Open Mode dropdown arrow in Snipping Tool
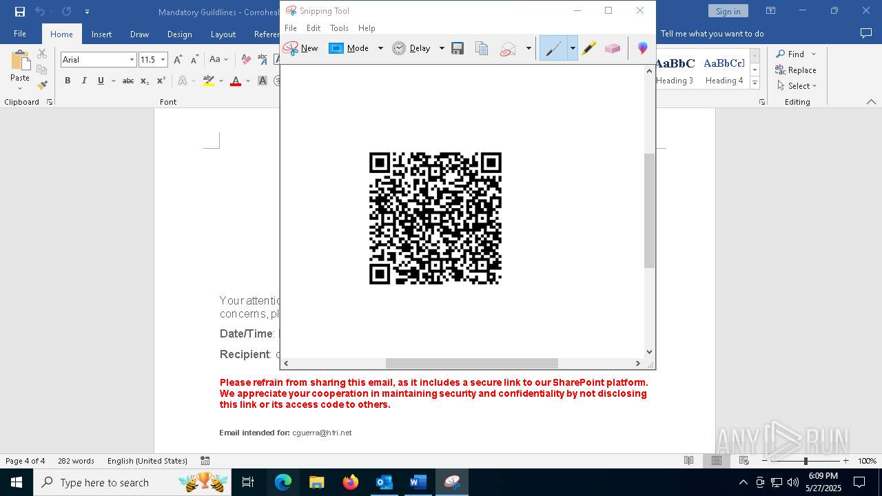 (380, 48)
